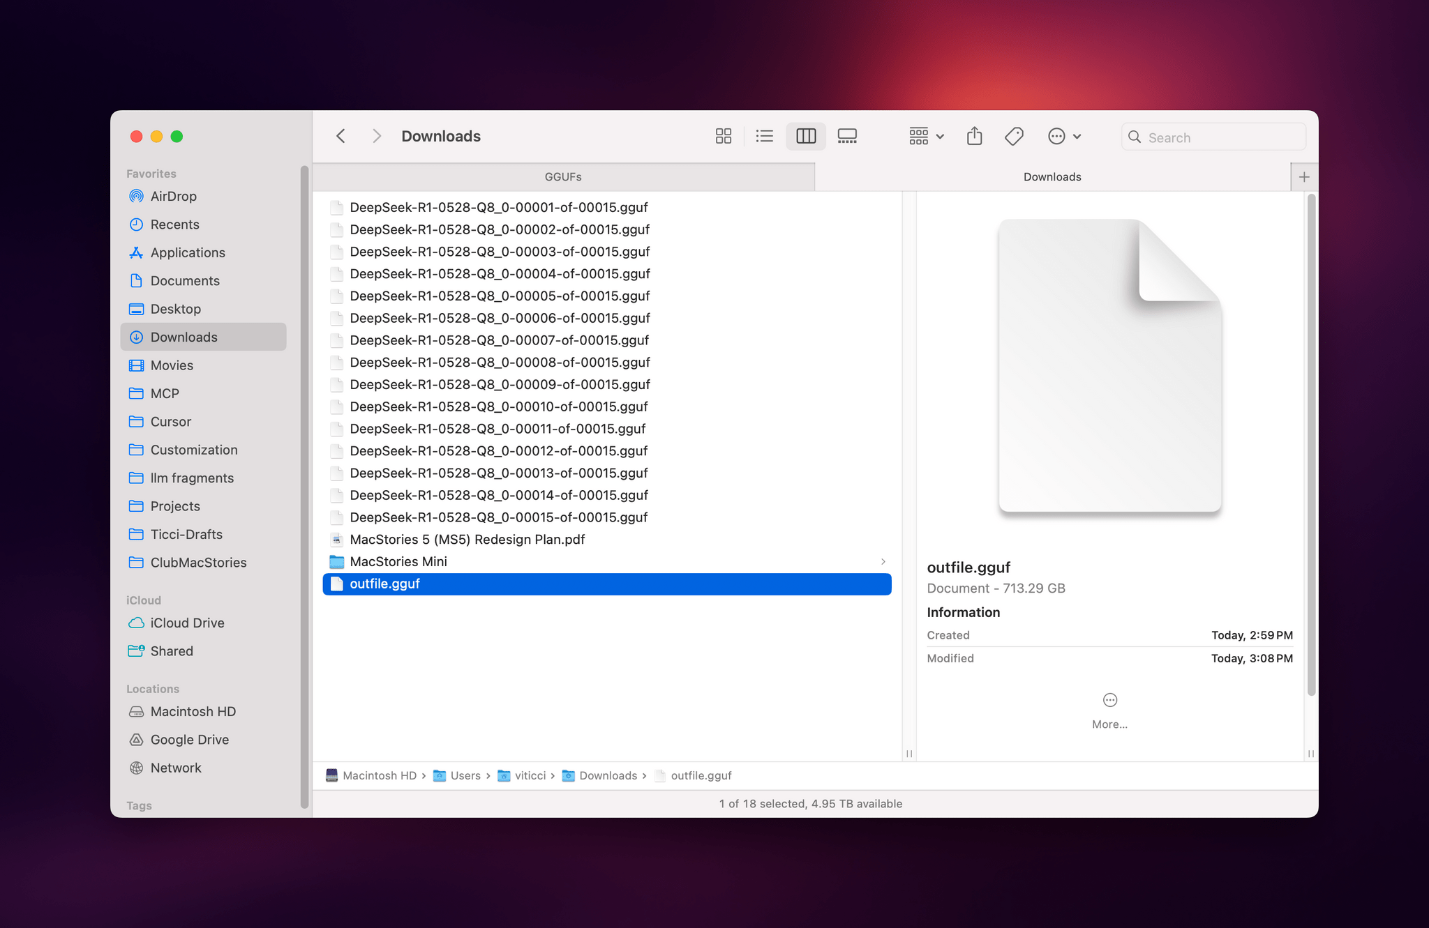The height and width of the screenshot is (928, 1429).
Task: Select DeepSeek-R1-0528-Q8_0-00007-of-00015.gguf
Action: [x=607, y=340]
